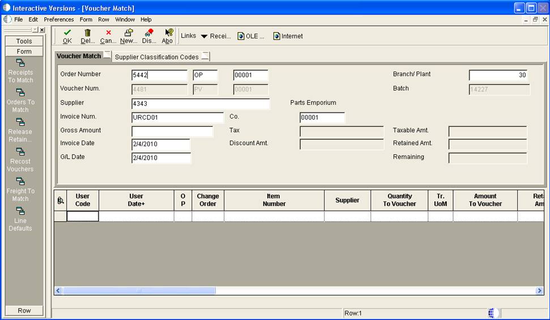This screenshot has width=550, height=320.
Task: Click the Internet link icon
Action: 277,36
